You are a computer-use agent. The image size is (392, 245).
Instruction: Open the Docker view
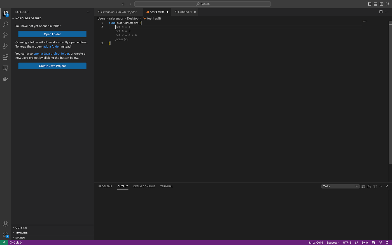(5, 79)
